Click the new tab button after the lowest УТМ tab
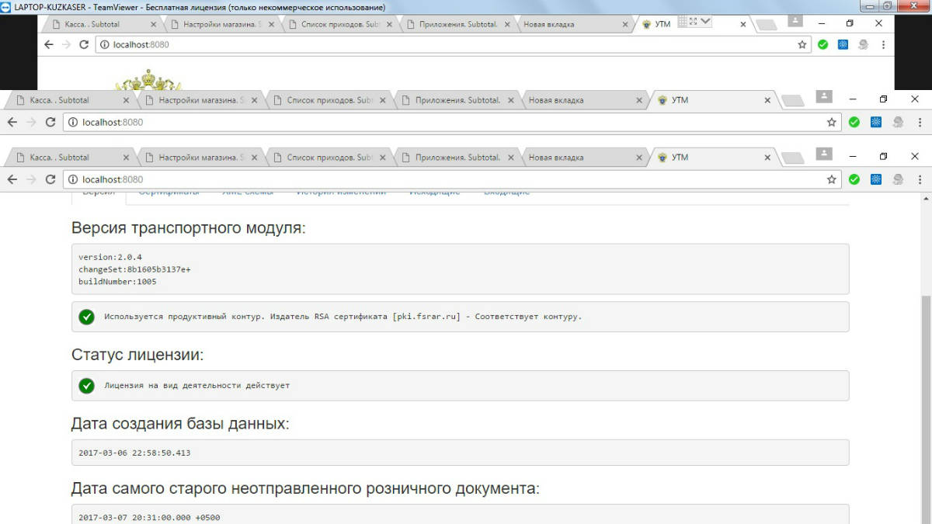Screen dimensions: 932x524 point(791,158)
